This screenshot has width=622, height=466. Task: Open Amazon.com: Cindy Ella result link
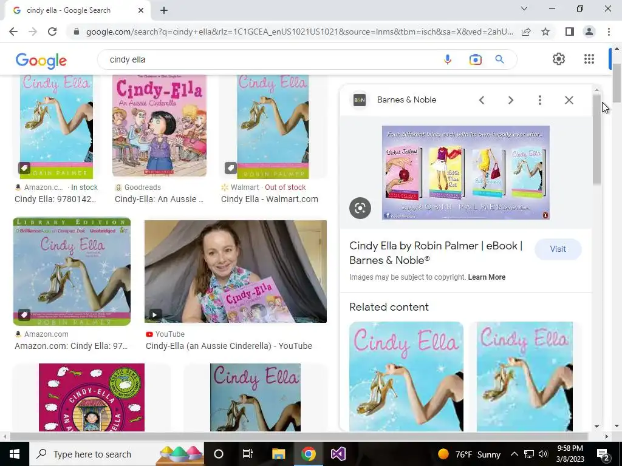[71, 346]
